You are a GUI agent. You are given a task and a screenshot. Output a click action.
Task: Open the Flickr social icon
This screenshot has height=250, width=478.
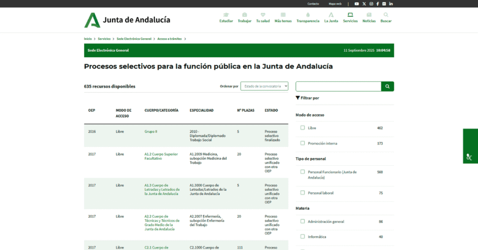(384, 4)
